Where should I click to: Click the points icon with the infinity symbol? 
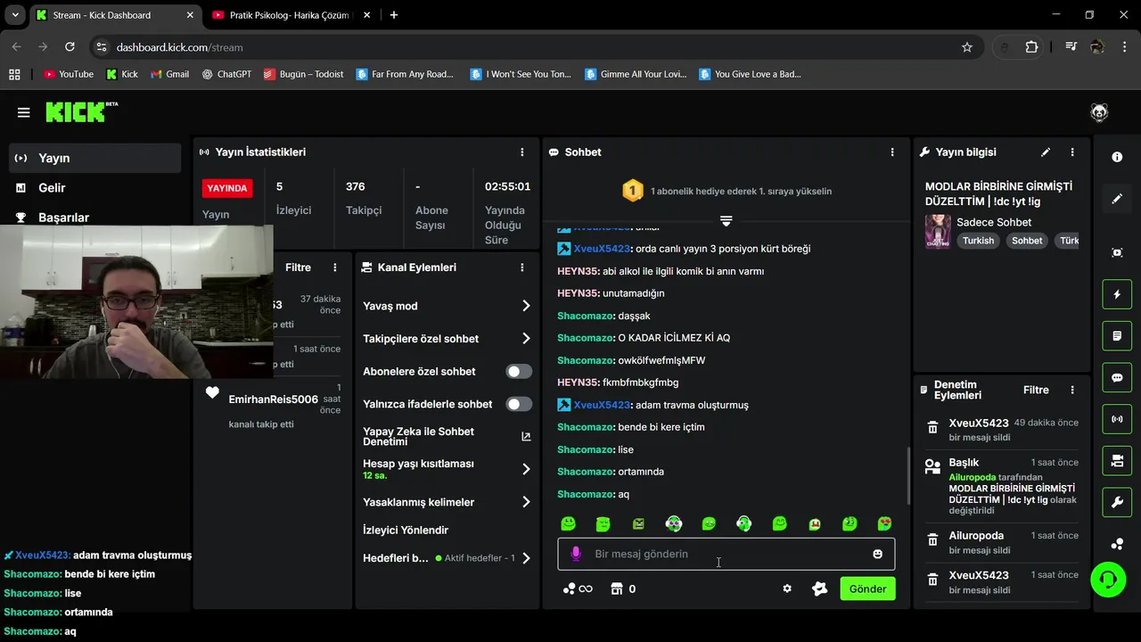(x=578, y=588)
